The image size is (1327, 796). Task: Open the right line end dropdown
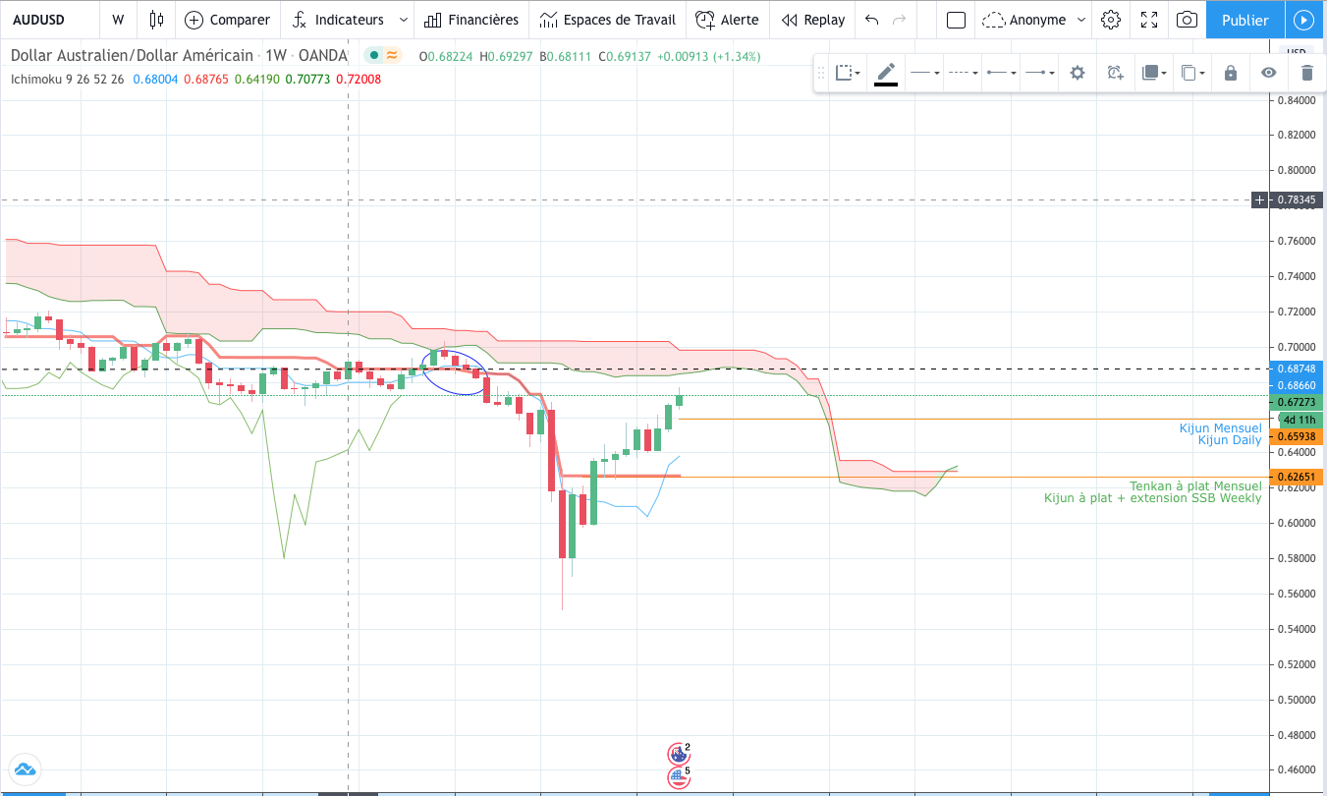pyautogui.click(x=1038, y=73)
